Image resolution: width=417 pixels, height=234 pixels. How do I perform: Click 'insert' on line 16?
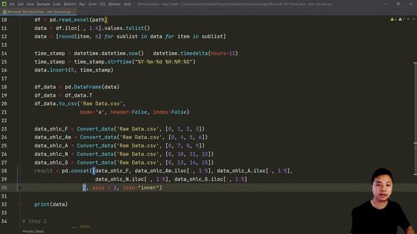point(59,70)
